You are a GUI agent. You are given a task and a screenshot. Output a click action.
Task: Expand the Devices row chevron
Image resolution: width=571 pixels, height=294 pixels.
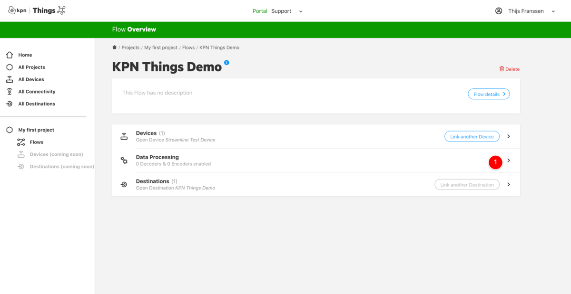coord(509,136)
